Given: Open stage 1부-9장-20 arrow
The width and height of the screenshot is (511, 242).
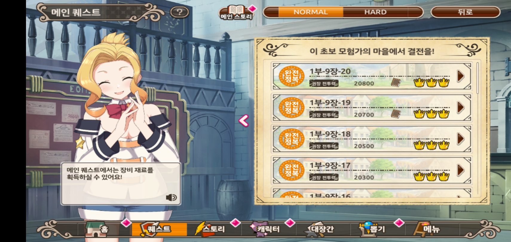Looking at the screenshot, I should pyautogui.click(x=460, y=76).
